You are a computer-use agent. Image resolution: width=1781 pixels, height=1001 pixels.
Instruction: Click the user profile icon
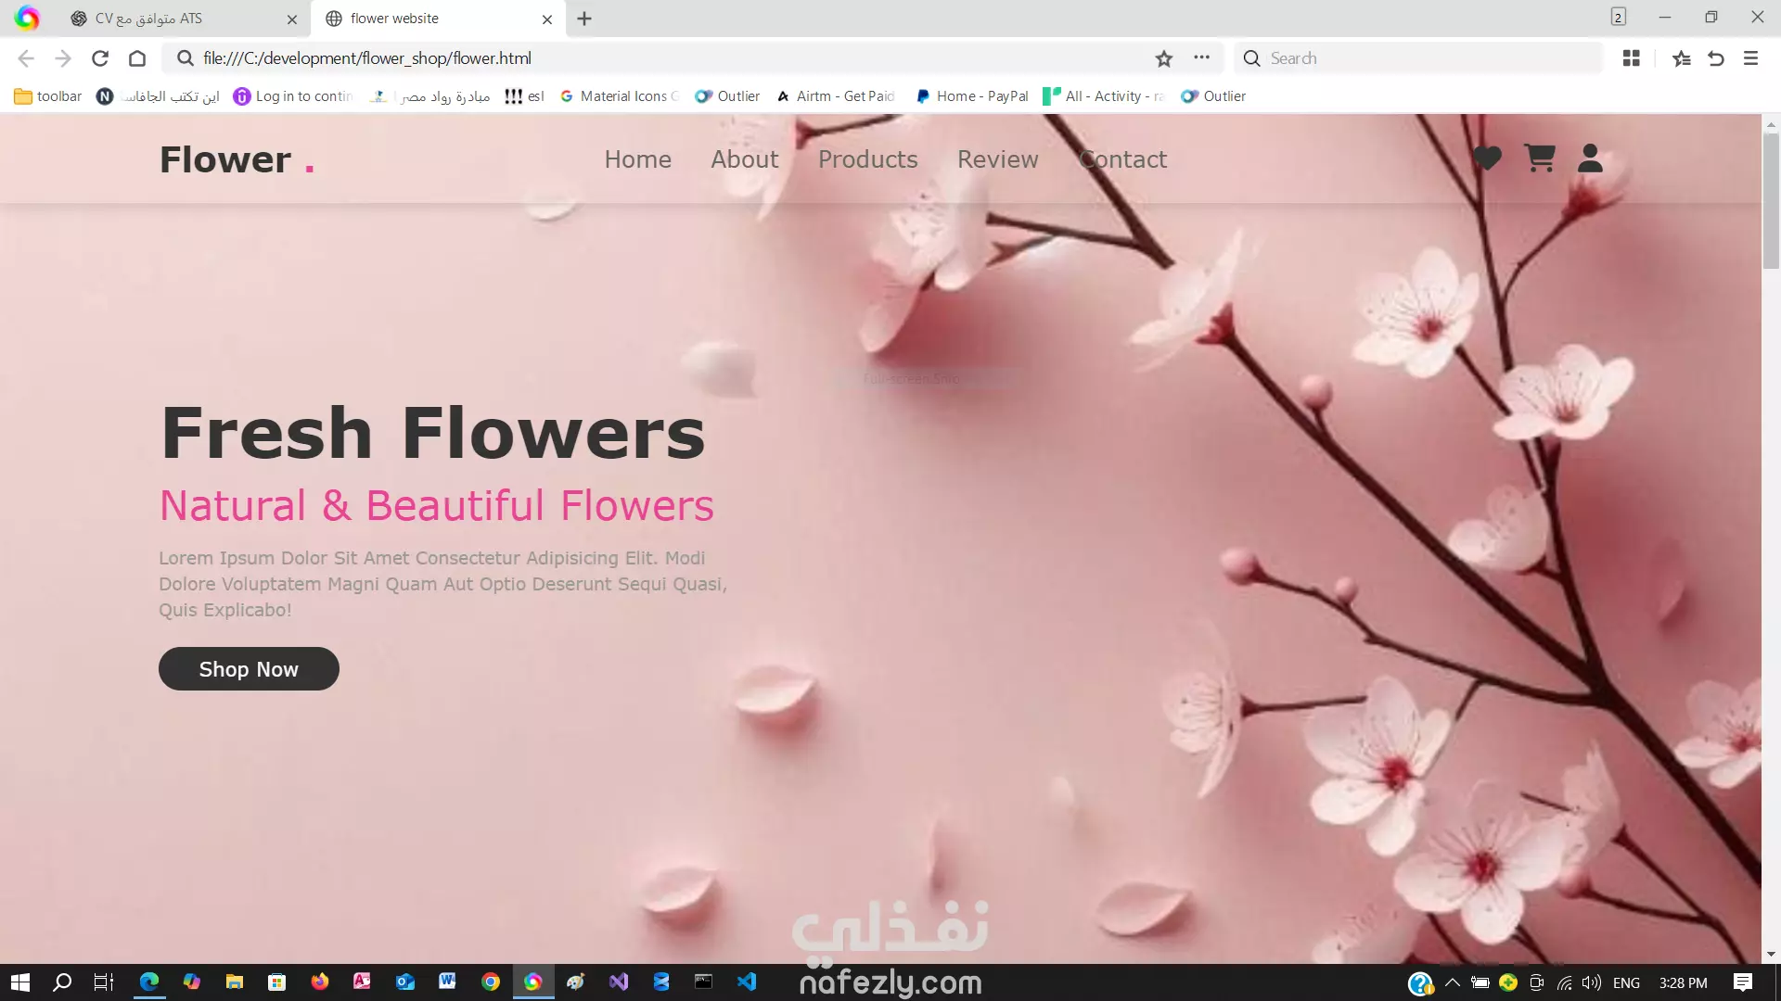(1590, 158)
